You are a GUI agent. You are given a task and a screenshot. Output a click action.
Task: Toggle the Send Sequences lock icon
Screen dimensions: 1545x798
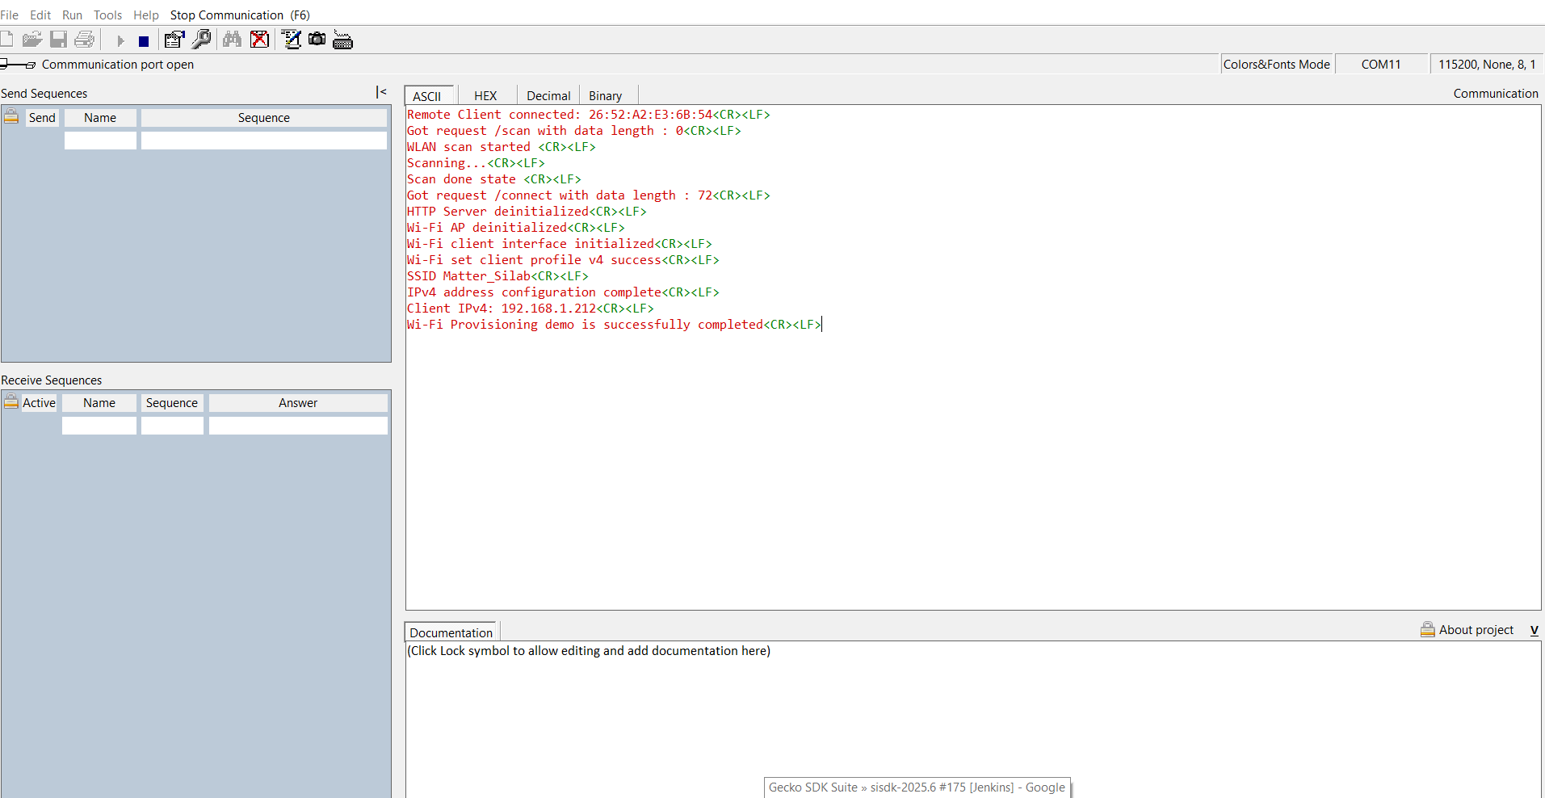click(x=11, y=117)
